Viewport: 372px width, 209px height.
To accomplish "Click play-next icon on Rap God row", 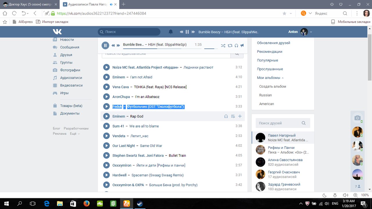I will (x=233, y=116).
